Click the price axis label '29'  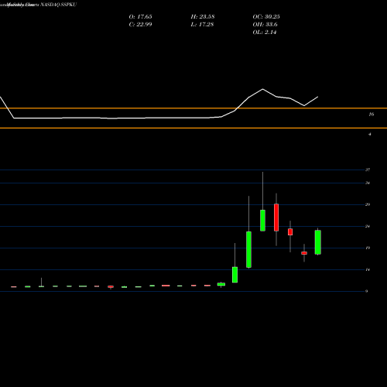click(x=368, y=204)
